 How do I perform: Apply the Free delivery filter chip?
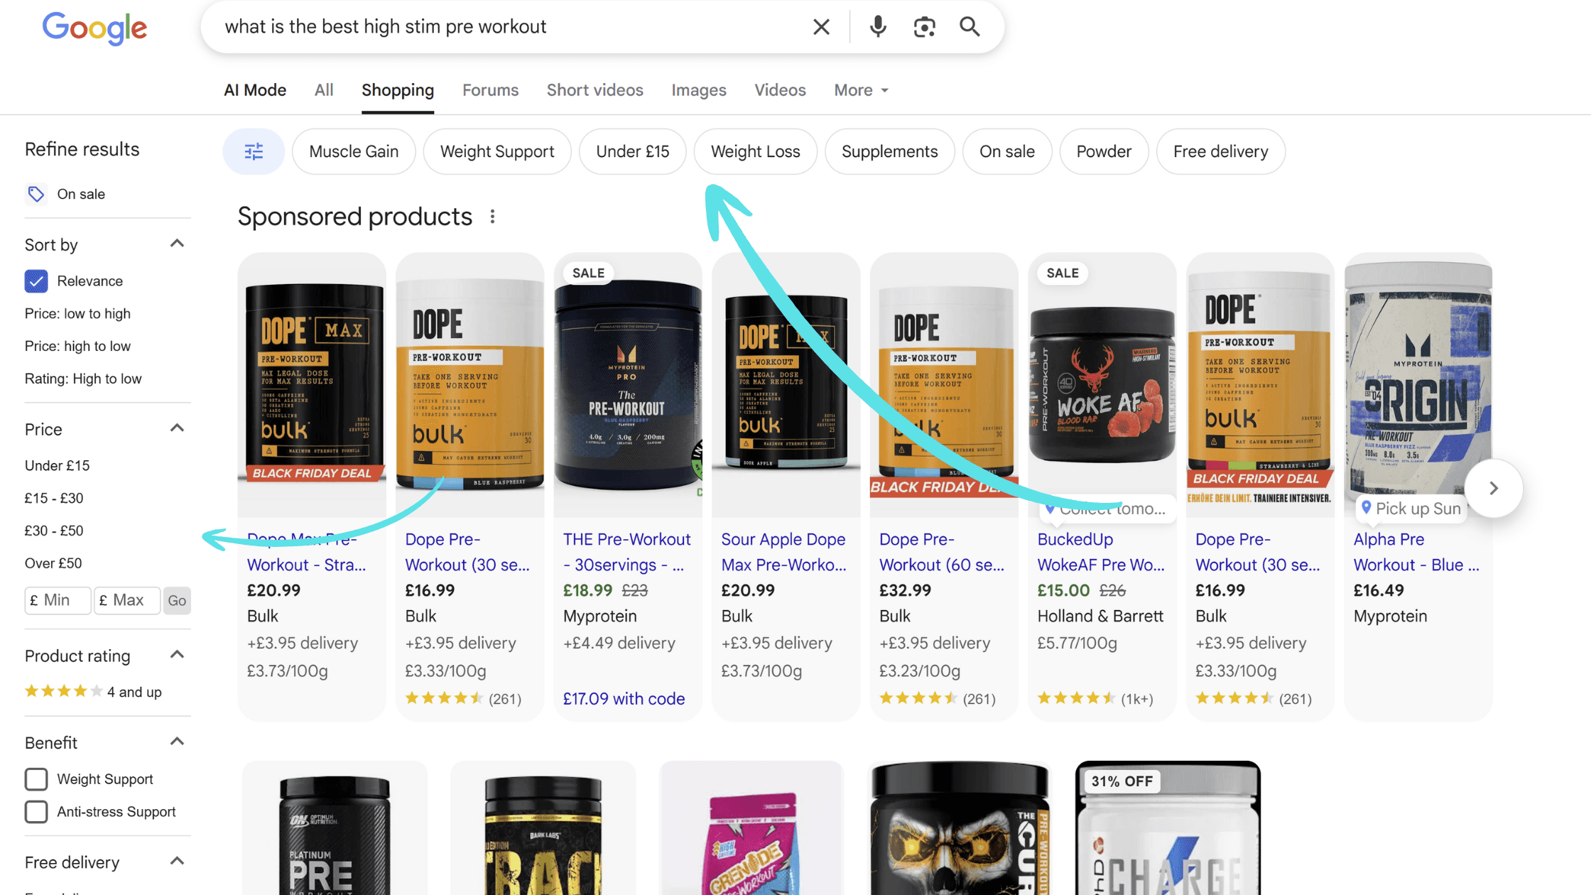tap(1220, 151)
